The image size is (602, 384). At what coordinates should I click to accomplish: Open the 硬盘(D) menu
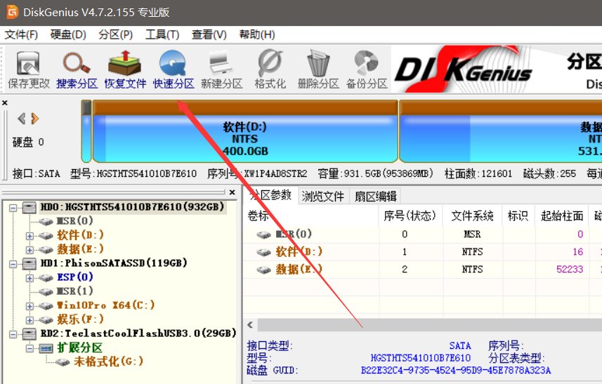pyautogui.click(x=68, y=34)
